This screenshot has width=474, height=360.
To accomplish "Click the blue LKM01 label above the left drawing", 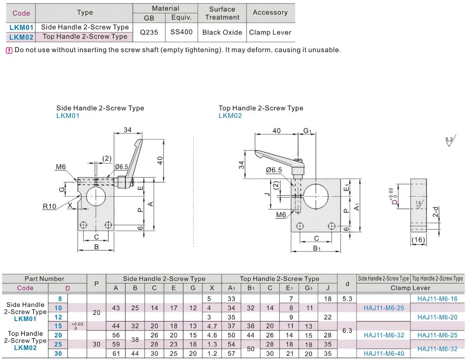I will [x=68, y=116].
